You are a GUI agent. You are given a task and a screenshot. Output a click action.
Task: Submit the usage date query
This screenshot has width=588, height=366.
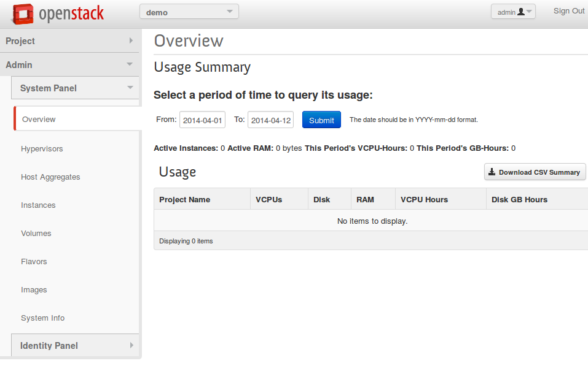(321, 120)
